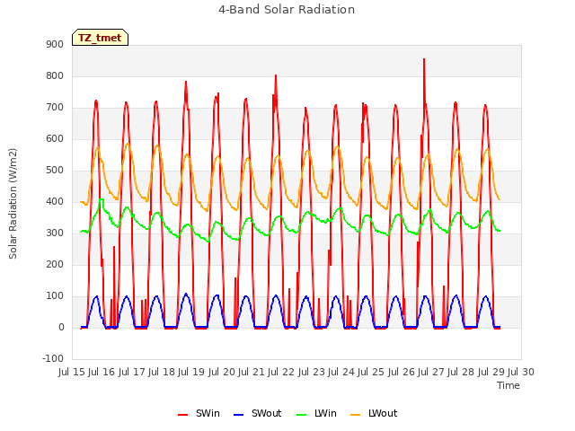Click the Jul 29 x-axis label
Image resolution: width=575 pixels, height=431 pixels.
(491, 372)
